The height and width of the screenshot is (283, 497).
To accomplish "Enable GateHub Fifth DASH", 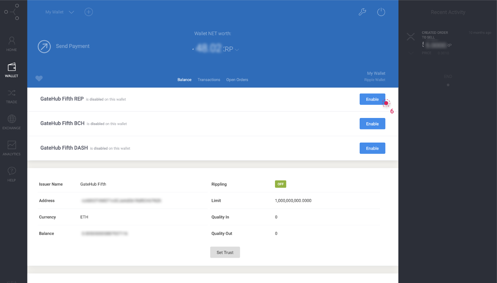I will 372,148.
